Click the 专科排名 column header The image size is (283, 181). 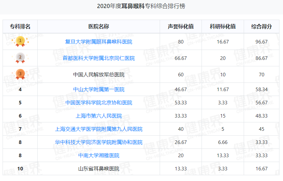tap(20, 26)
